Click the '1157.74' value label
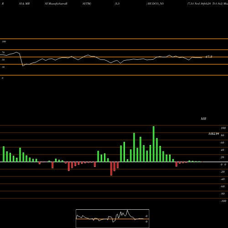228x228 pixels. tap(214, 134)
